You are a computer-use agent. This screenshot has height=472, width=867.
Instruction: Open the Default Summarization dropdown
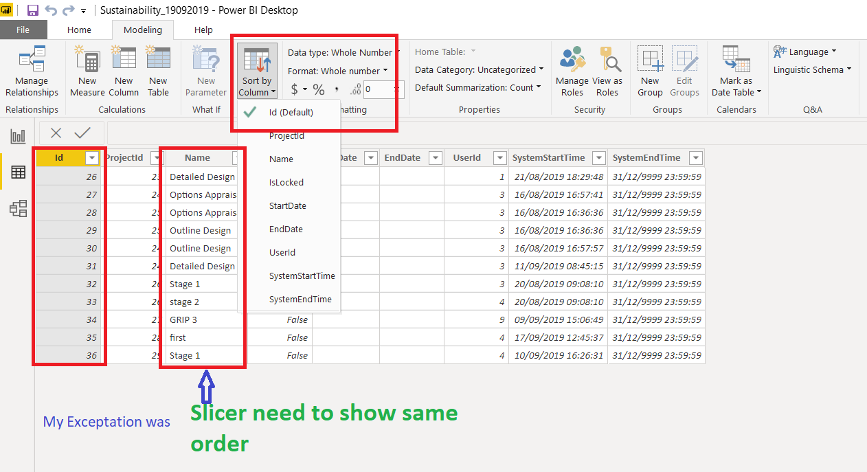[x=478, y=87]
